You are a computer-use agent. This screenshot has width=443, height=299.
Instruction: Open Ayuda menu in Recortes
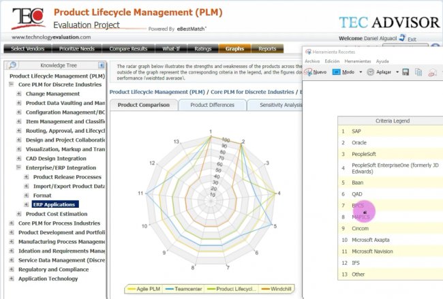pos(382,61)
